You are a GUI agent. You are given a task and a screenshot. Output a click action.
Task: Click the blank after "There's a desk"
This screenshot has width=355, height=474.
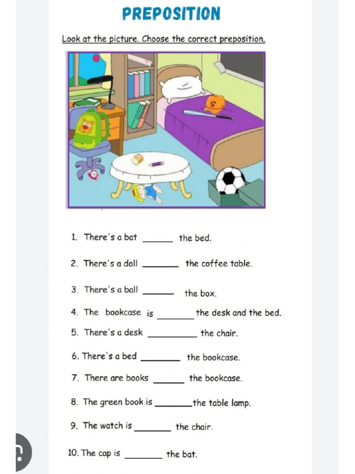[172, 335]
